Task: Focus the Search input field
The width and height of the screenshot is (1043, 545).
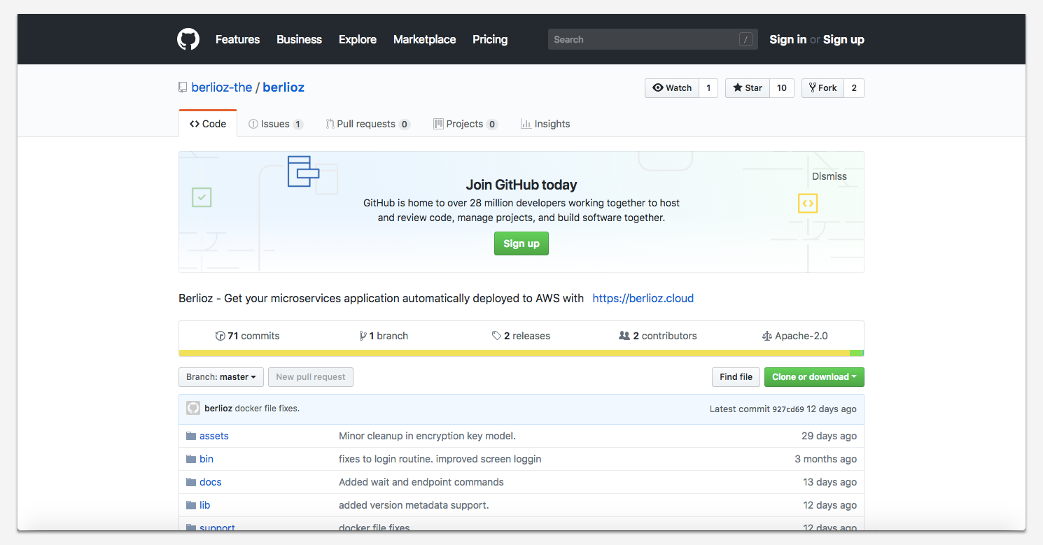Action: (x=652, y=39)
